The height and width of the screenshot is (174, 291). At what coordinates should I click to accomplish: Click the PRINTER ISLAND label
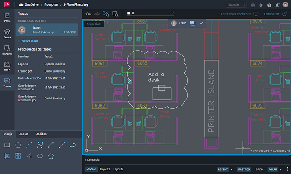tap(211, 101)
